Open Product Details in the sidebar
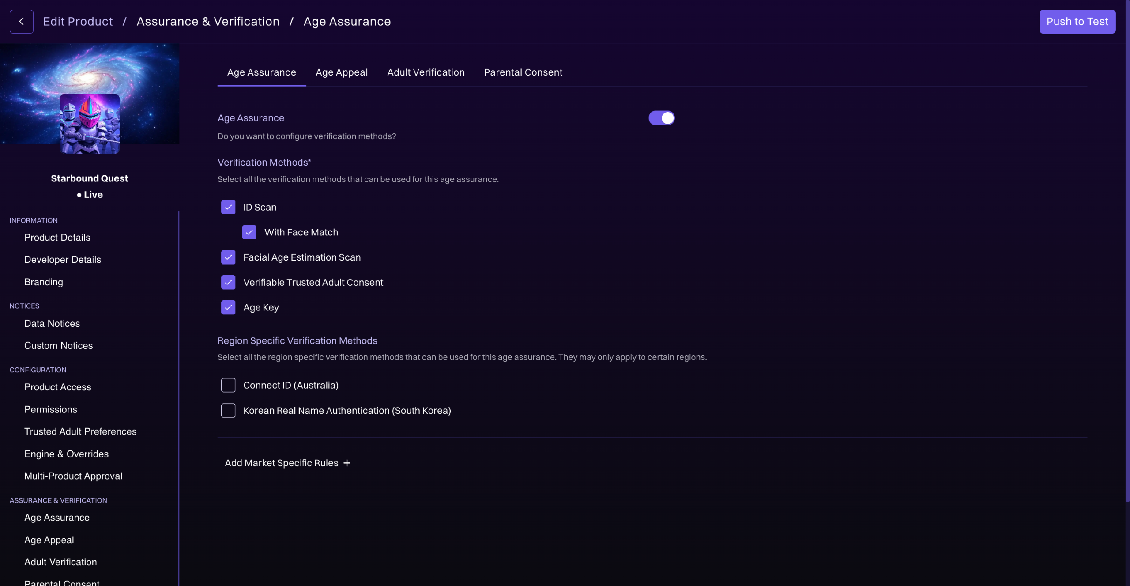Screen dimensions: 1130x586 [57, 238]
